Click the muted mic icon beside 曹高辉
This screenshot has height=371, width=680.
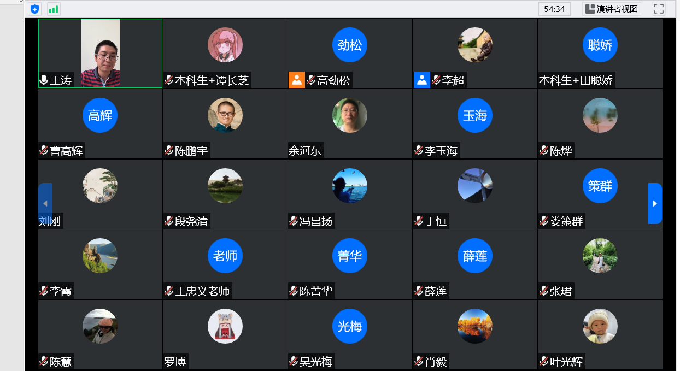(44, 150)
